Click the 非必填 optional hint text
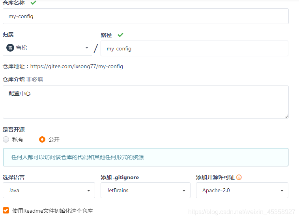 (x=34, y=79)
